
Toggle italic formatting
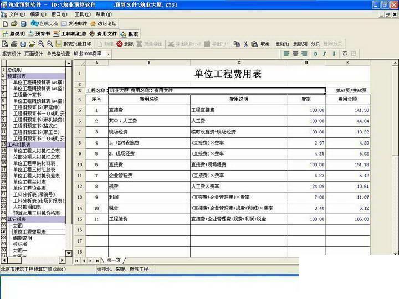pyautogui.click(x=324, y=54)
